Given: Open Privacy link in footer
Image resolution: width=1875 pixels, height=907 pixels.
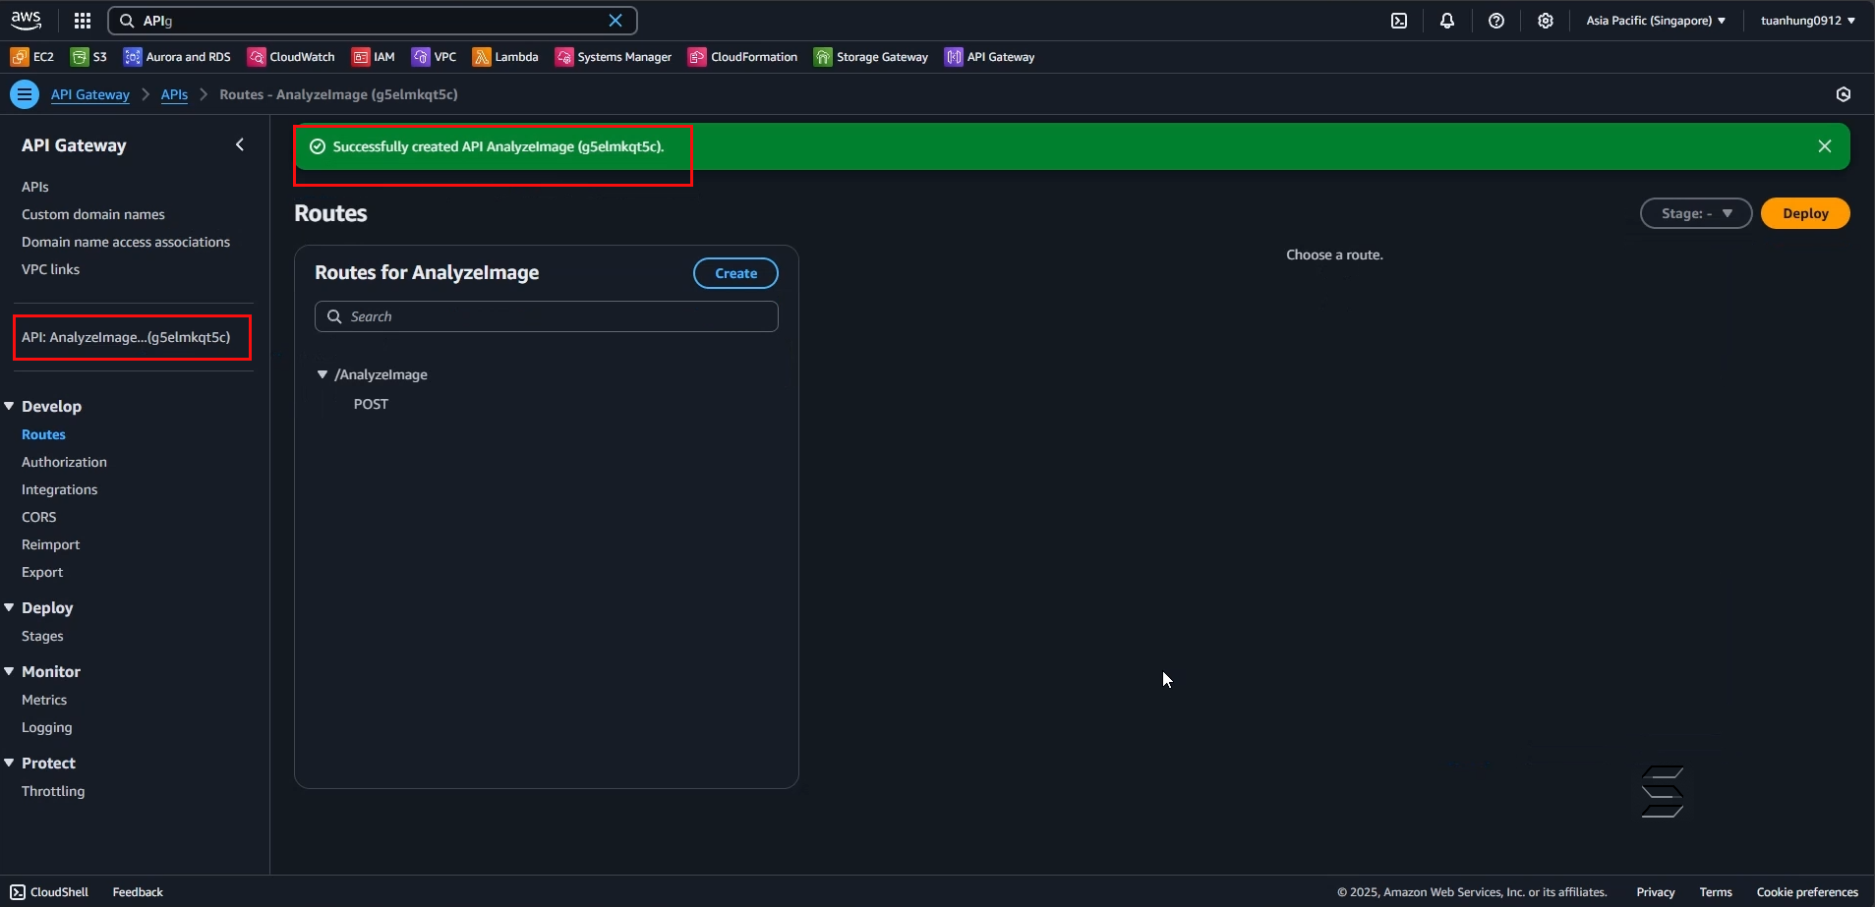Looking at the screenshot, I should (1656, 892).
